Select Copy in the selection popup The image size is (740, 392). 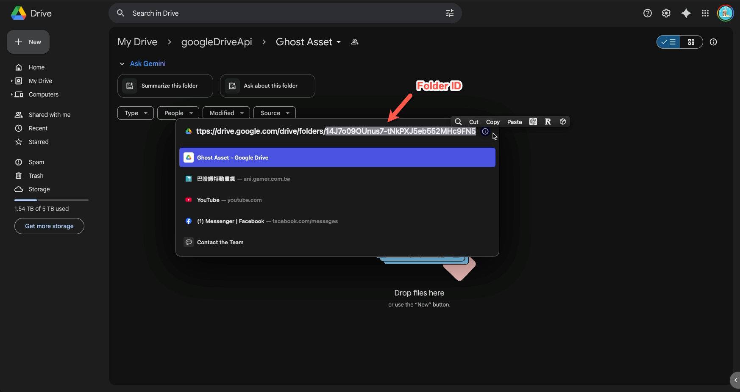coord(493,122)
